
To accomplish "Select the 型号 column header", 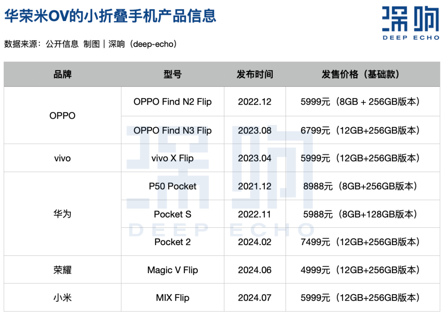I will pos(172,75).
